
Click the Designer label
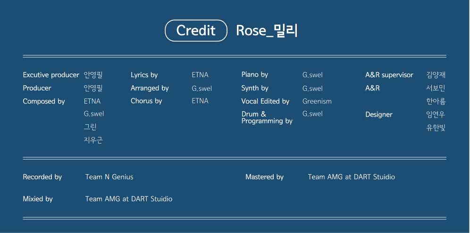pyautogui.click(x=379, y=114)
